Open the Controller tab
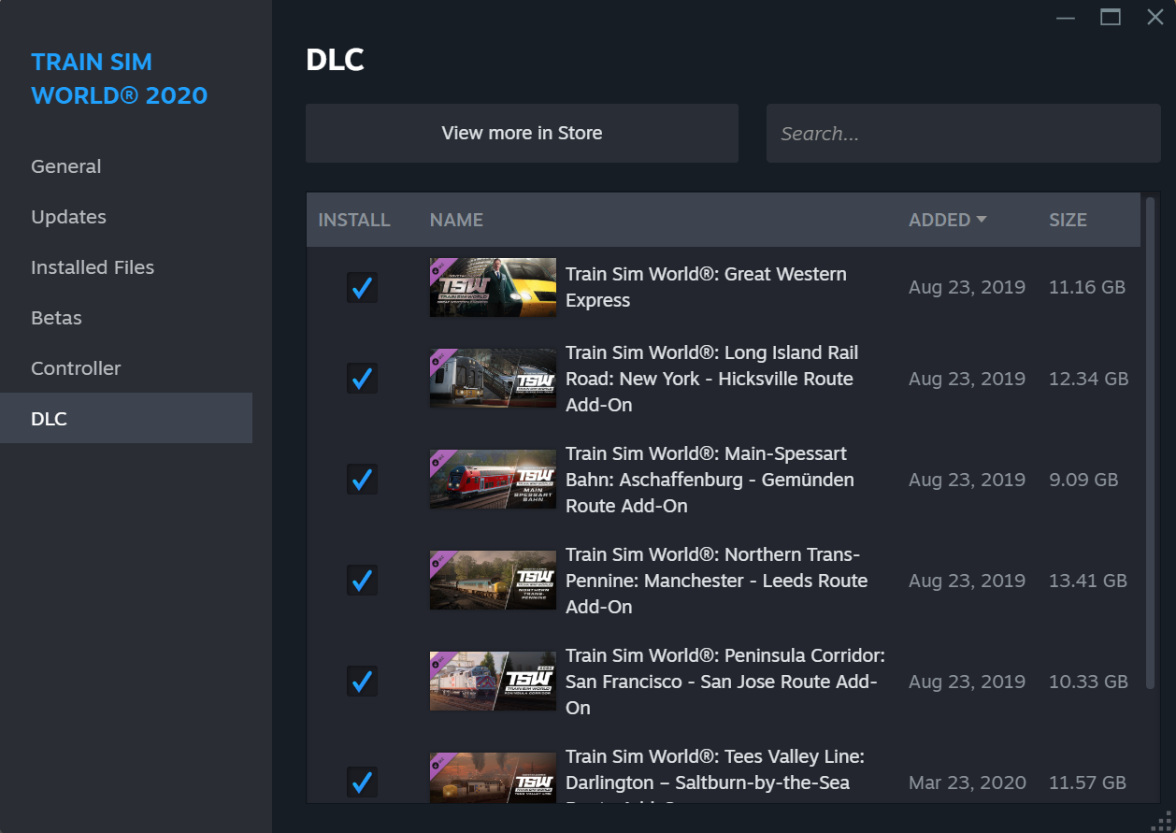The image size is (1176, 833). 126,368
